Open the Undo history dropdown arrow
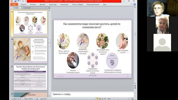This screenshot has height=100, width=178. pos(20,1)
